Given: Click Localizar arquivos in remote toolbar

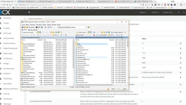Looking at the screenshot, I should click(x=117, y=32).
